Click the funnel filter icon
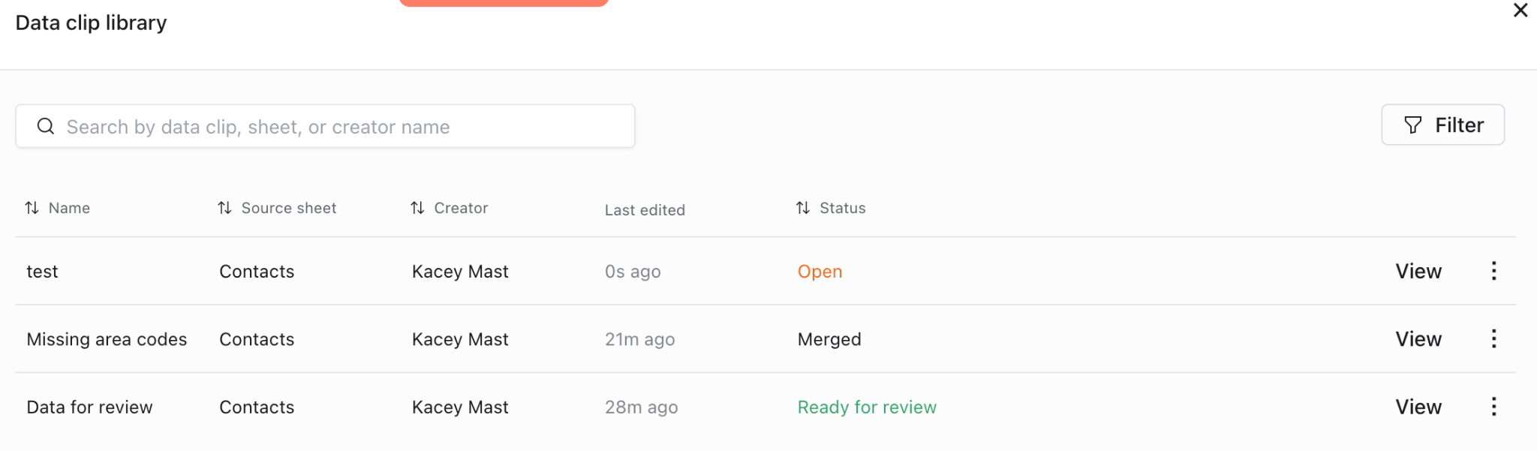This screenshot has height=451, width=1537. pyautogui.click(x=1412, y=125)
